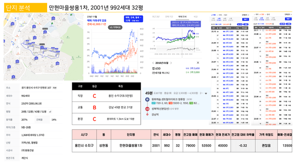Click the southernmost blue apartment marker on the map
Screen dimensions: 296x167
(13, 77)
